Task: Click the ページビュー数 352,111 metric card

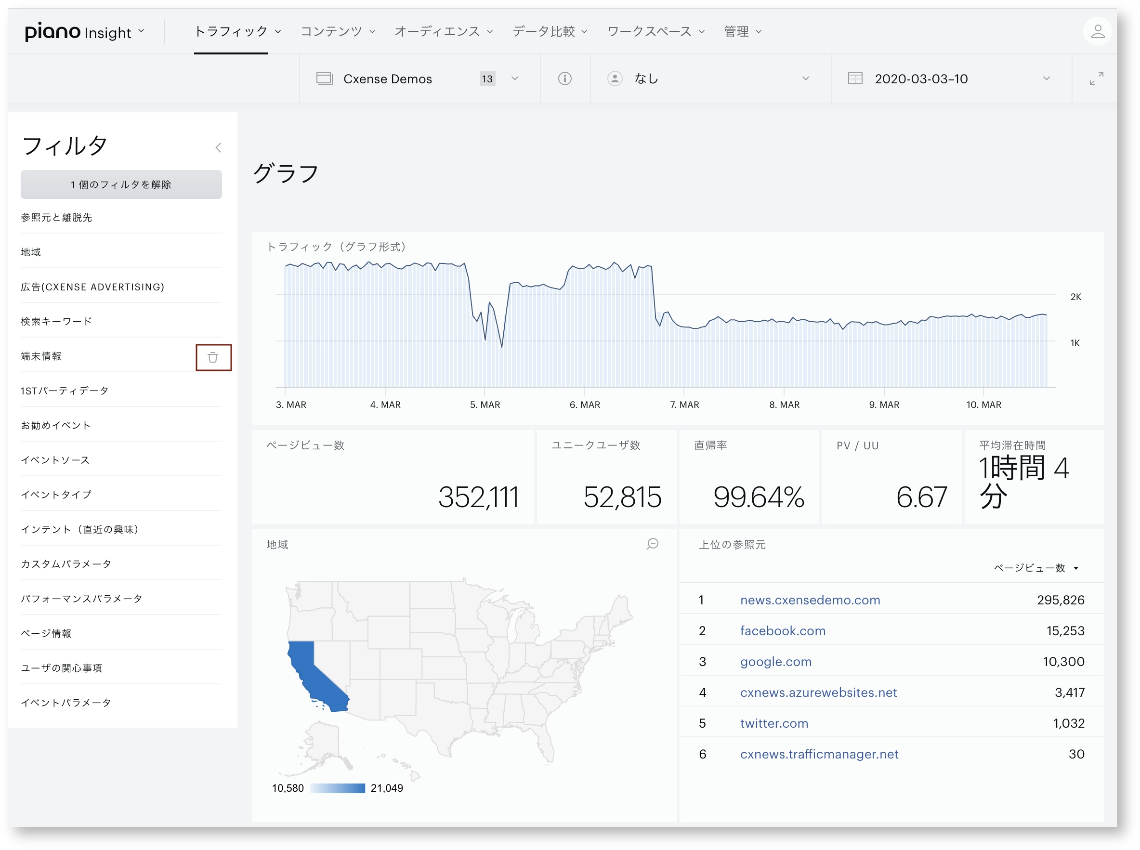Action: (393, 477)
